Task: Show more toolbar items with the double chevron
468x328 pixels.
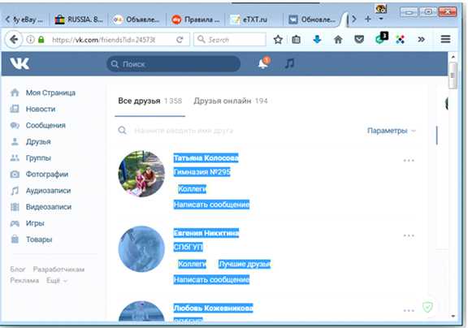Action: (x=421, y=39)
